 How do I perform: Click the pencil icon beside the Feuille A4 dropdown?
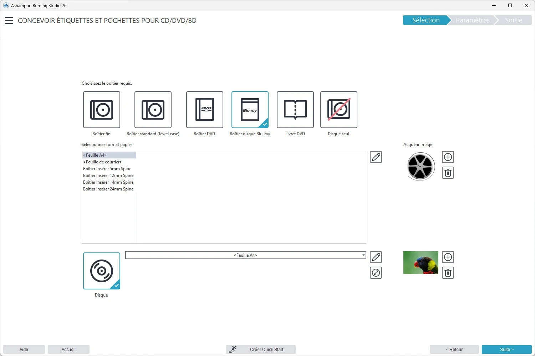coord(376,257)
